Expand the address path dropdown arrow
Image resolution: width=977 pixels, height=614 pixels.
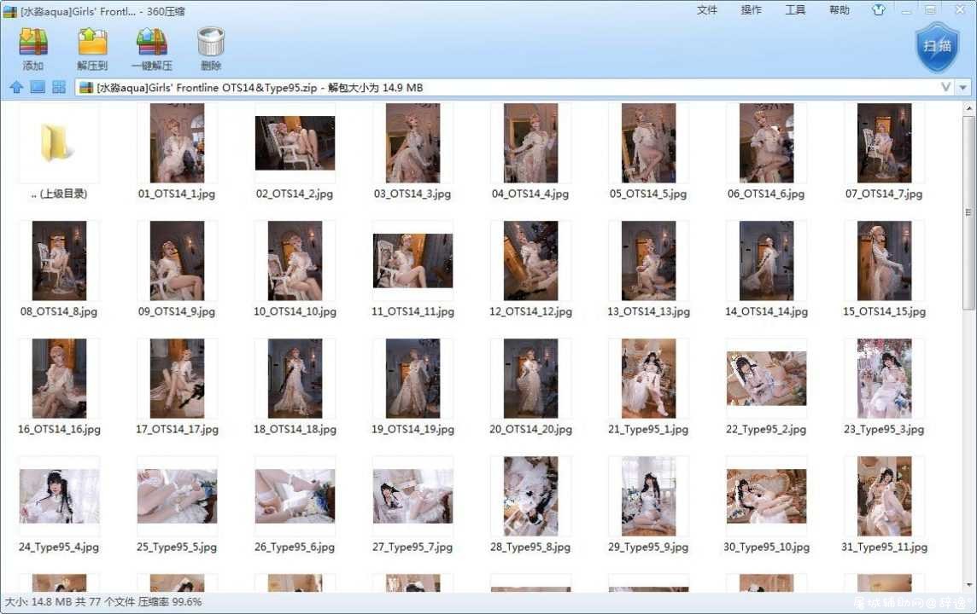(963, 88)
